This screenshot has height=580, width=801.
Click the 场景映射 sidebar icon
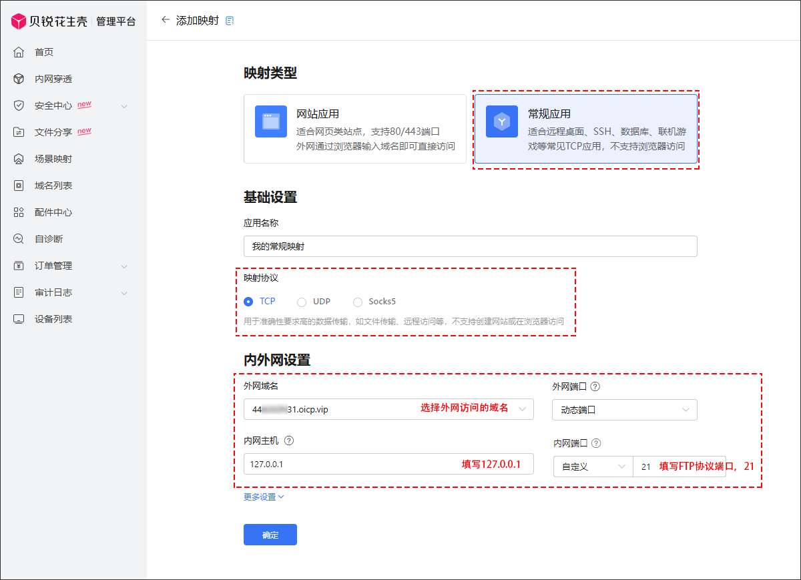(x=19, y=159)
